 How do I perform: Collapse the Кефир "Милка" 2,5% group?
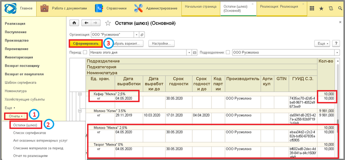click(80, 94)
